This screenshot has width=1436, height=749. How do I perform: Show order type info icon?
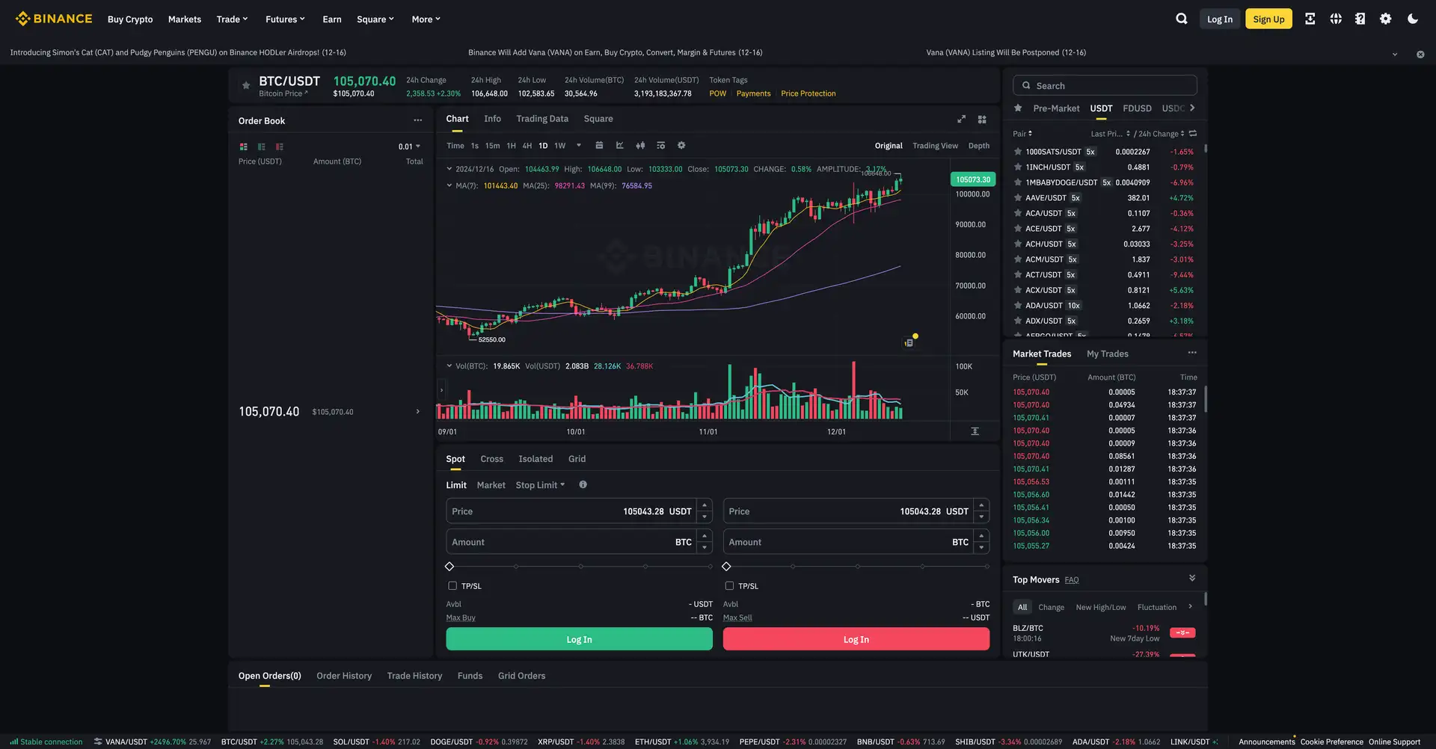[583, 484]
